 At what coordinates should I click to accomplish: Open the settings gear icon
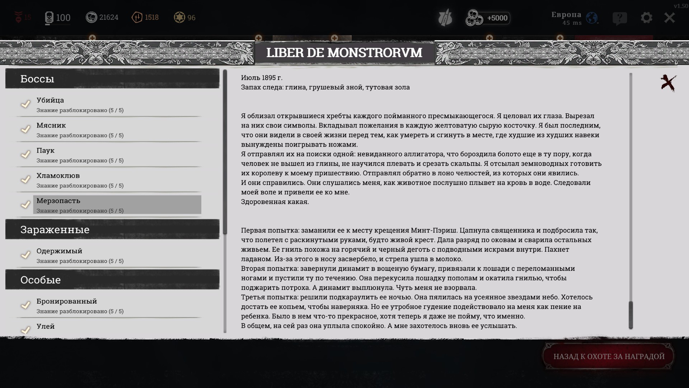point(646,18)
